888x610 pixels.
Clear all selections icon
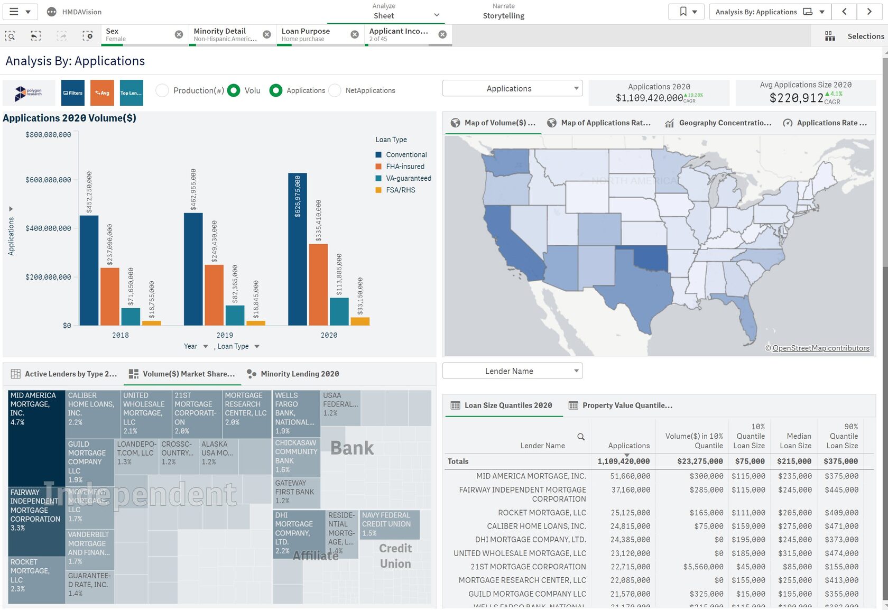(88, 35)
